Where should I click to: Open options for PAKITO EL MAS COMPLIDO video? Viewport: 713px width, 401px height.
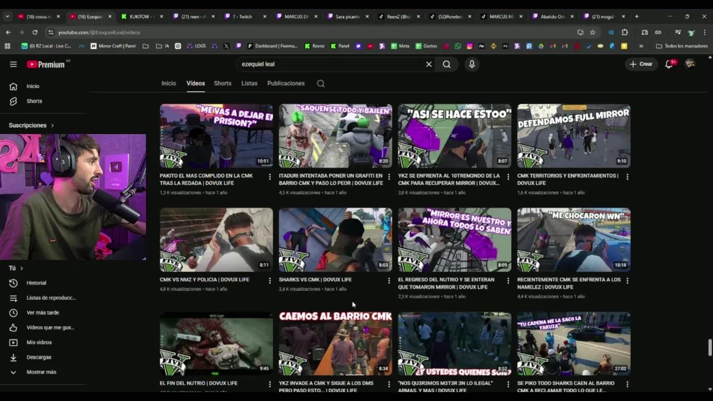(x=270, y=177)
